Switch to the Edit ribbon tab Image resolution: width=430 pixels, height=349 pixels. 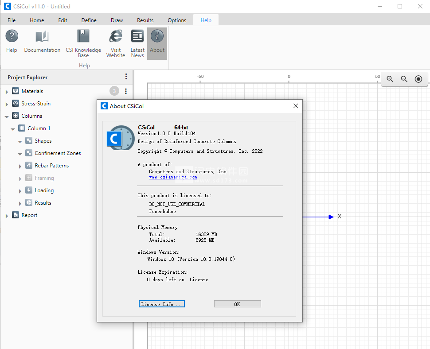tap(63, 20)
